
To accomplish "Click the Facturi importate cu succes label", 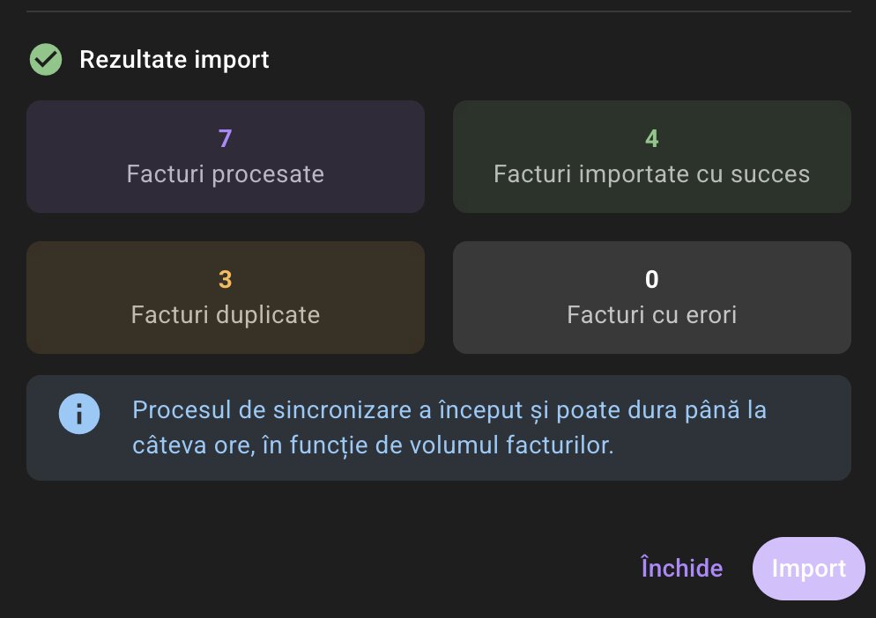I will (x=651, y=173).
